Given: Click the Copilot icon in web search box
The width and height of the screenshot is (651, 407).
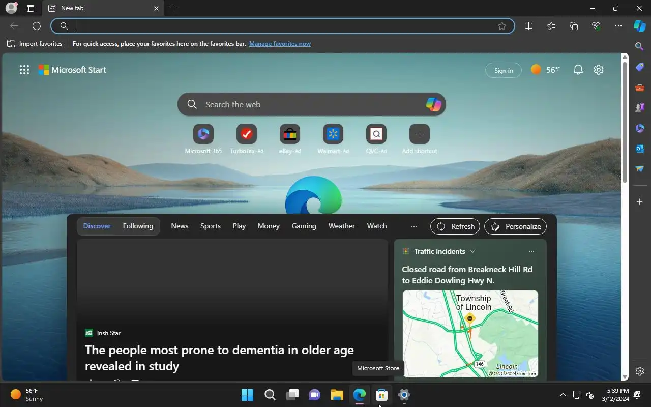Looking at the screenshot, I should pos(433,104).
